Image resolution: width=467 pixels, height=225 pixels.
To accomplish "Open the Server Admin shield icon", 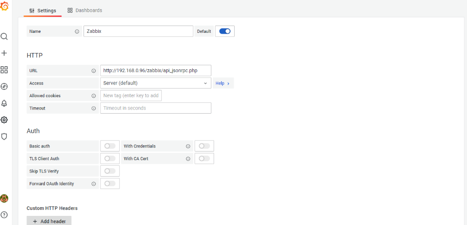I will [4, 136].
